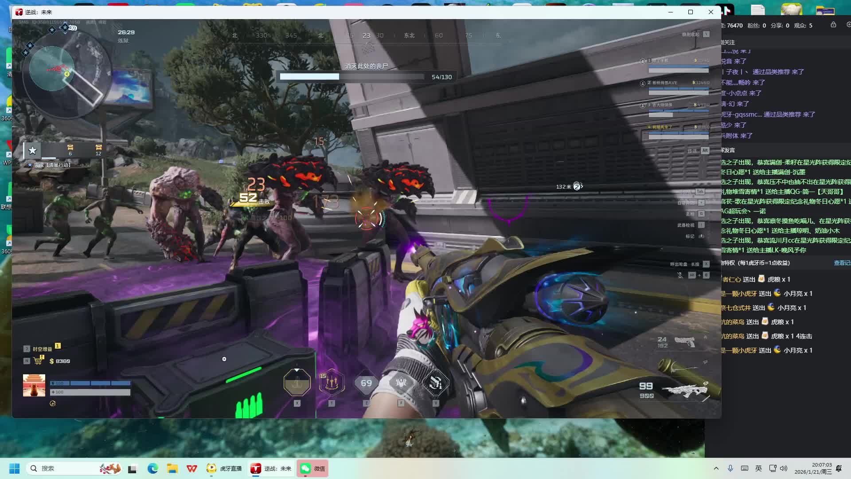This screenshot has height=479, width=851.
Task: Click the zombie elimination progress bar
Action: pos(352,77)
